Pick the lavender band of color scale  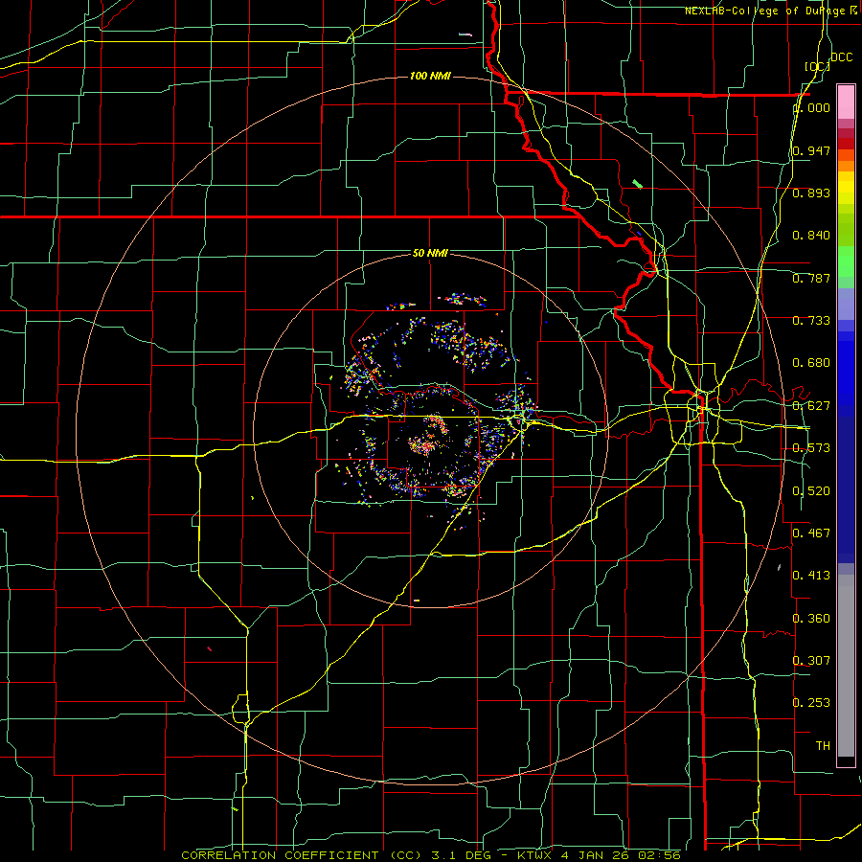tap(846, 304)
